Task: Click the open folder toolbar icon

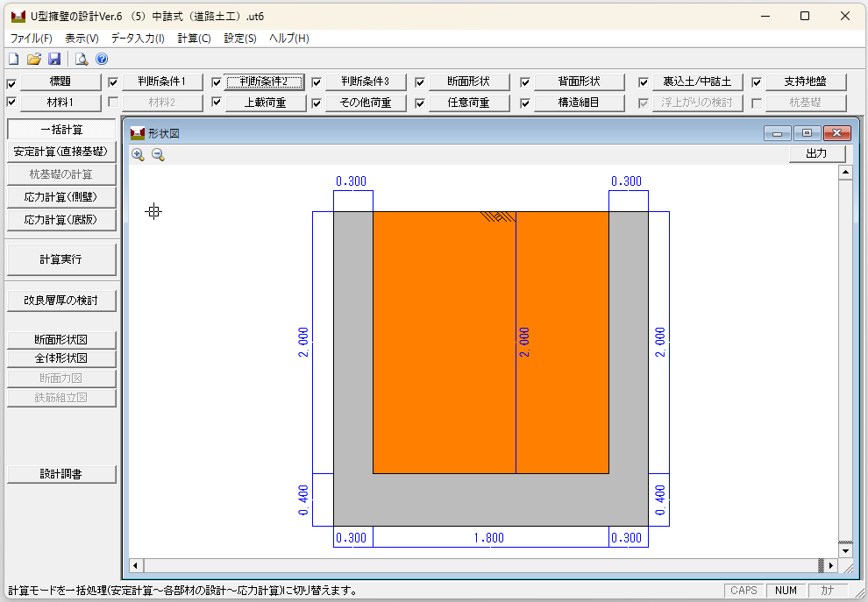Action: click(34, 60)
